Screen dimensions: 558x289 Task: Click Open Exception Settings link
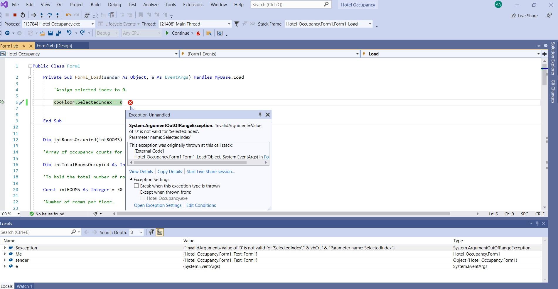(158, 205)
